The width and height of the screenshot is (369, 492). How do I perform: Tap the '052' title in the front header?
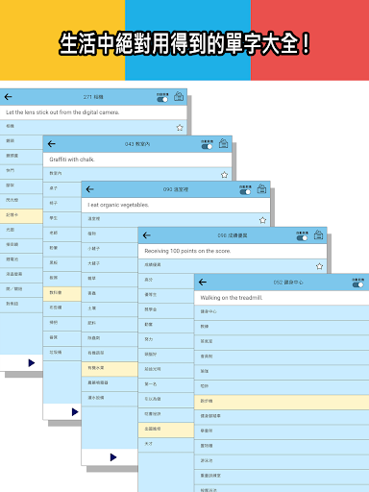(x=288, y=283)
